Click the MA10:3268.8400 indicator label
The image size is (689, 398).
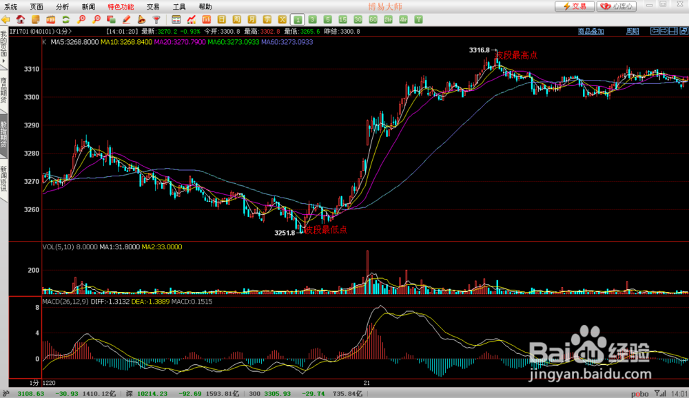[127, 42]
